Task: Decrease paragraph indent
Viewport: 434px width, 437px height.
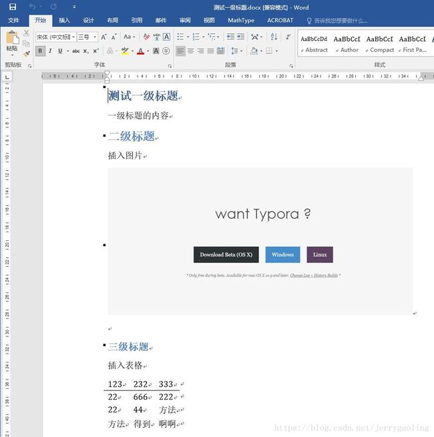Action: coord(230,37)
